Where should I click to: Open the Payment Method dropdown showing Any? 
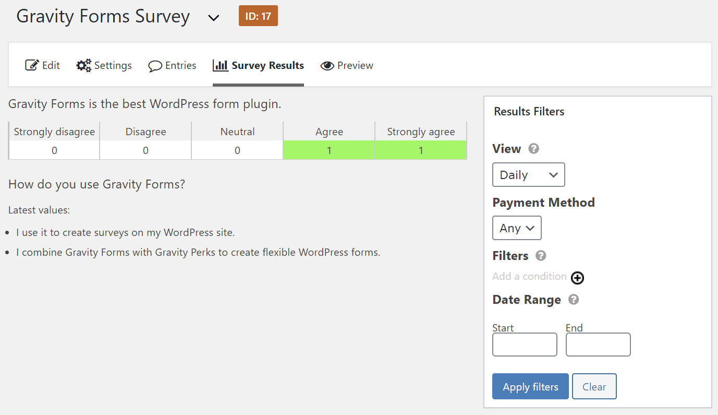pos(517,228)
